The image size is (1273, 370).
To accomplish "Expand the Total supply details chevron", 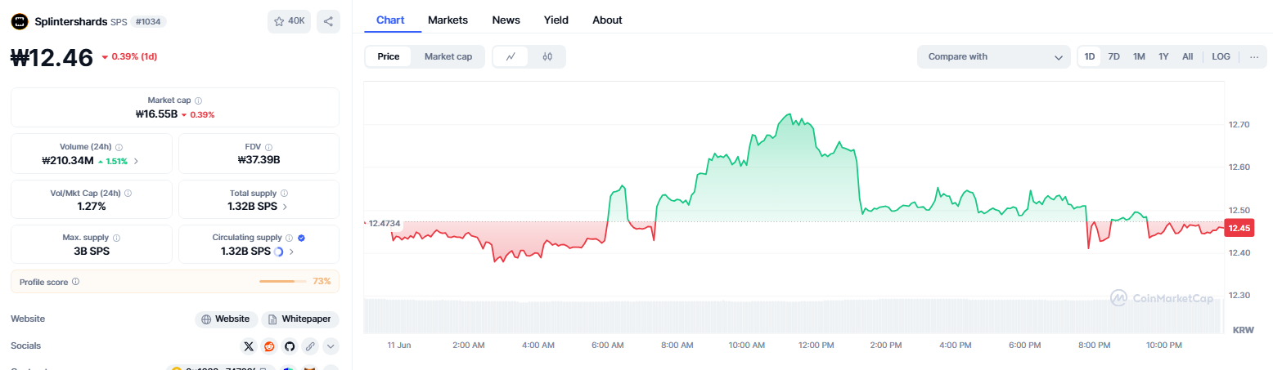I will click(x=286, y=207).
